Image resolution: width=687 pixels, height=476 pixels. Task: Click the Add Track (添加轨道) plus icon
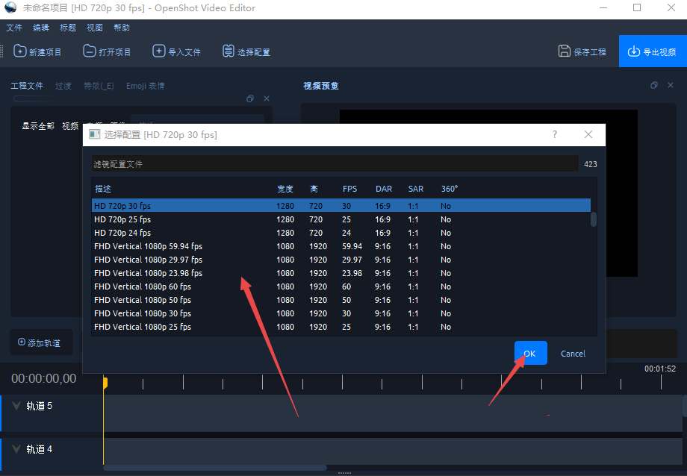[22, 342]
